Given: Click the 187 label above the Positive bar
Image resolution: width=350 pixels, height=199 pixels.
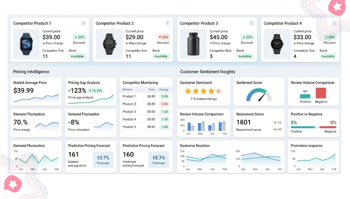Looking at the screenshot, I should [x=305, y=91].
